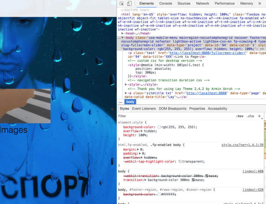Toggle the .cls class editor panel
This screenshot has height=204, width=266.
point(250,116)
